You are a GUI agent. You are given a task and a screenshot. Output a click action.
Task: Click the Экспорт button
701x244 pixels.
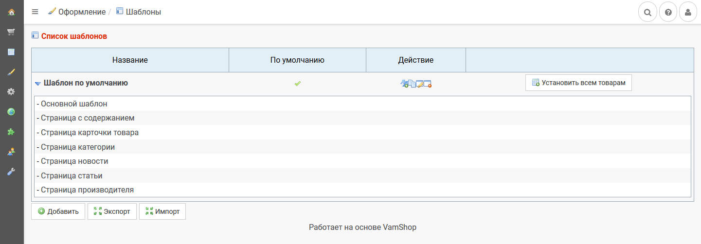[112, 211]
